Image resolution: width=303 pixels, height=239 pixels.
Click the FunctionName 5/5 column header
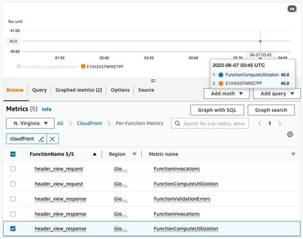(52, 154)
